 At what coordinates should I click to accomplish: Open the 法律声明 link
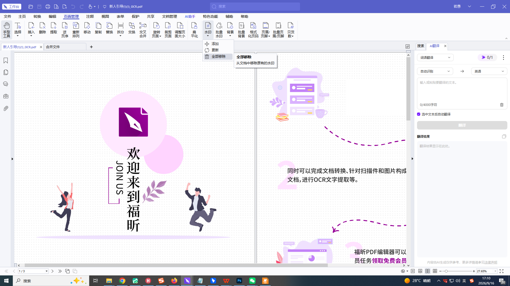point(491,262)
